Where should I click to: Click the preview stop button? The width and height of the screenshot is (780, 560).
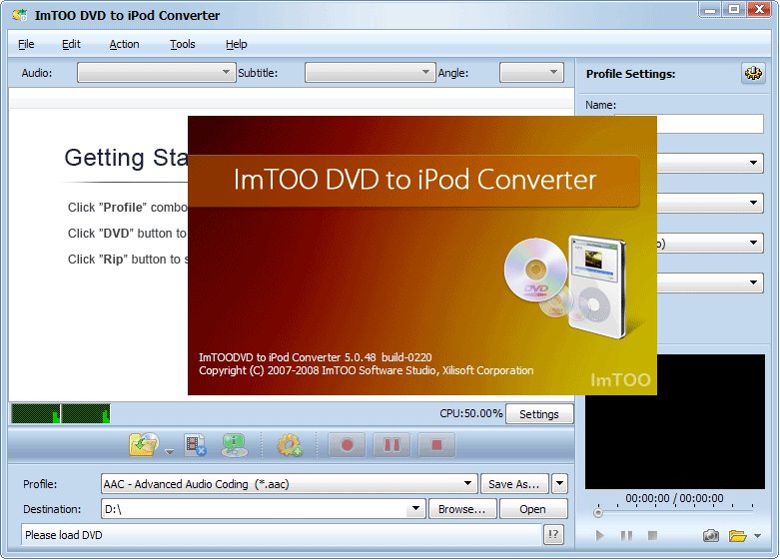pyautogui.click(x=652, y=536)
